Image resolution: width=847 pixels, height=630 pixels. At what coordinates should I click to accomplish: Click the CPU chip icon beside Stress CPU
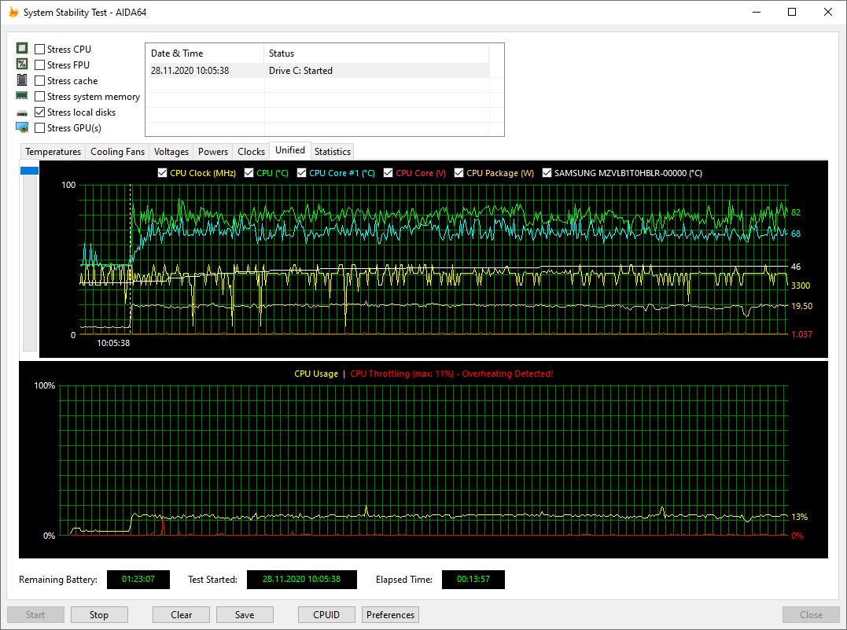click(22, 49)
